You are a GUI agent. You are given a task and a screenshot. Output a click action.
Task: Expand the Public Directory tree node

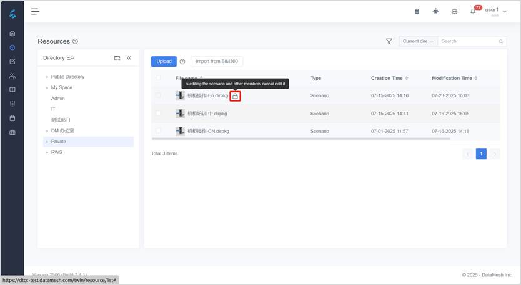[47, 77]
